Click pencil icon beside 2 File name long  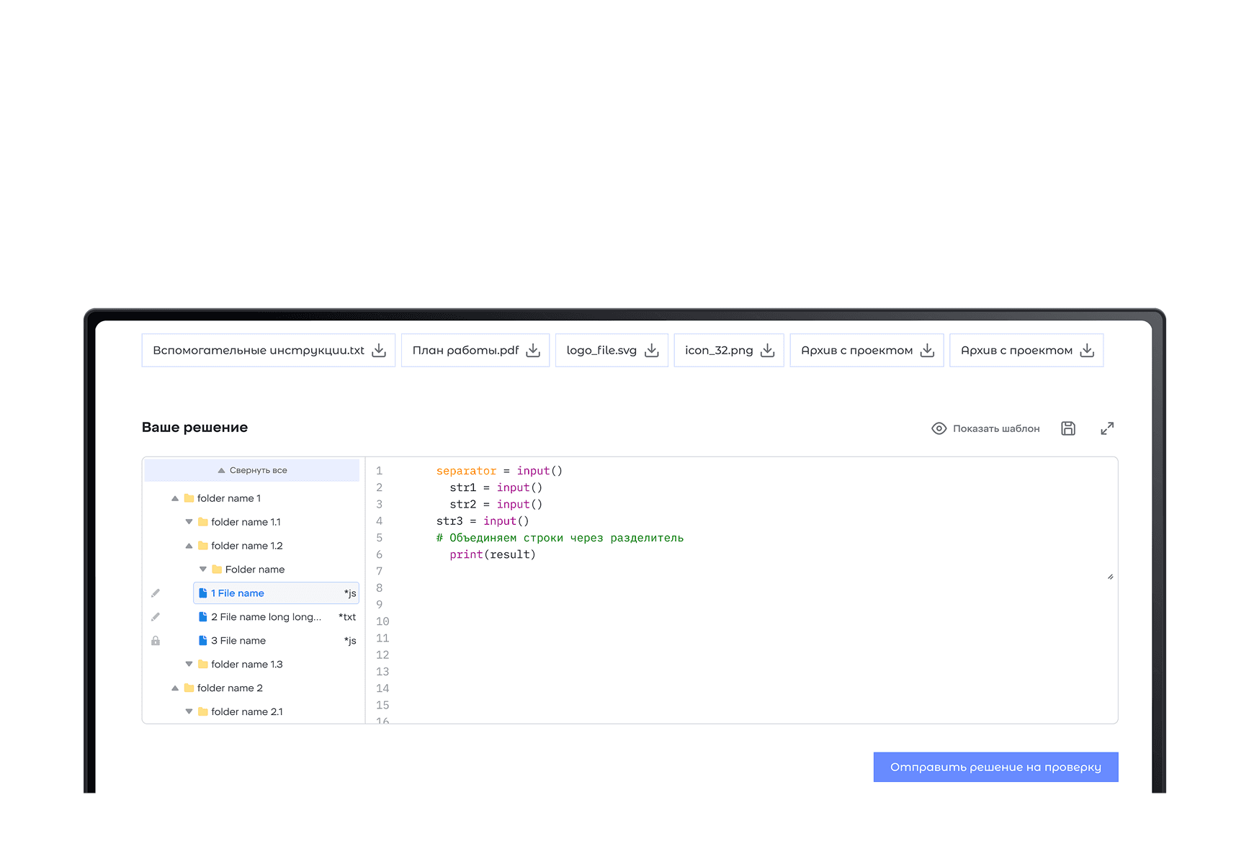[156, 617]
